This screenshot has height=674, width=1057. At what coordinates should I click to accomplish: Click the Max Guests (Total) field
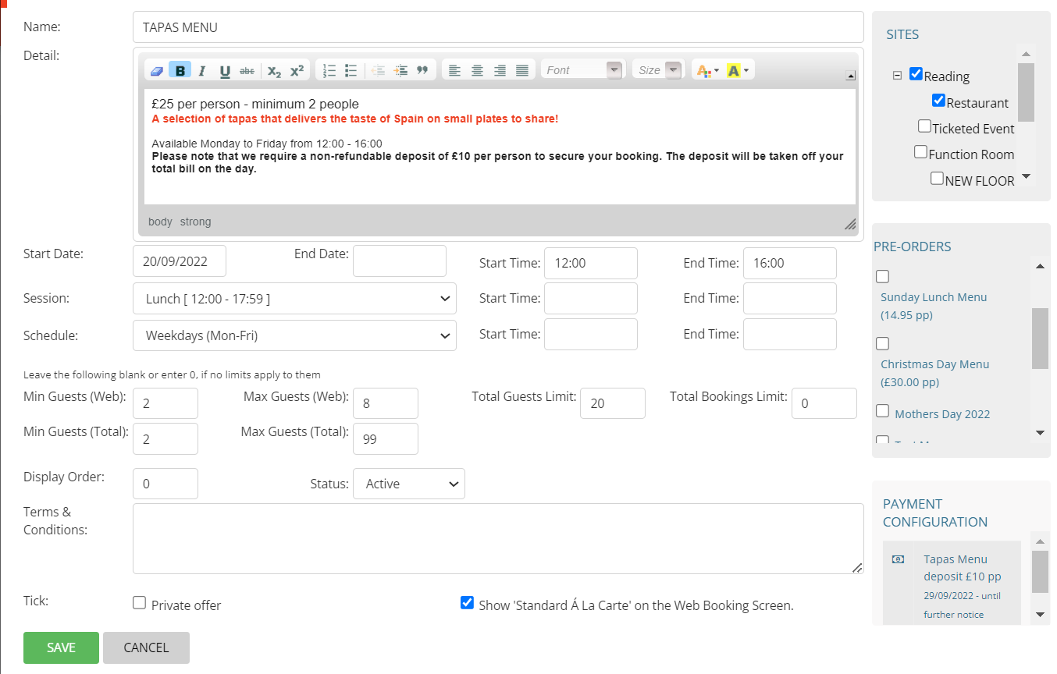pos(386,439)
